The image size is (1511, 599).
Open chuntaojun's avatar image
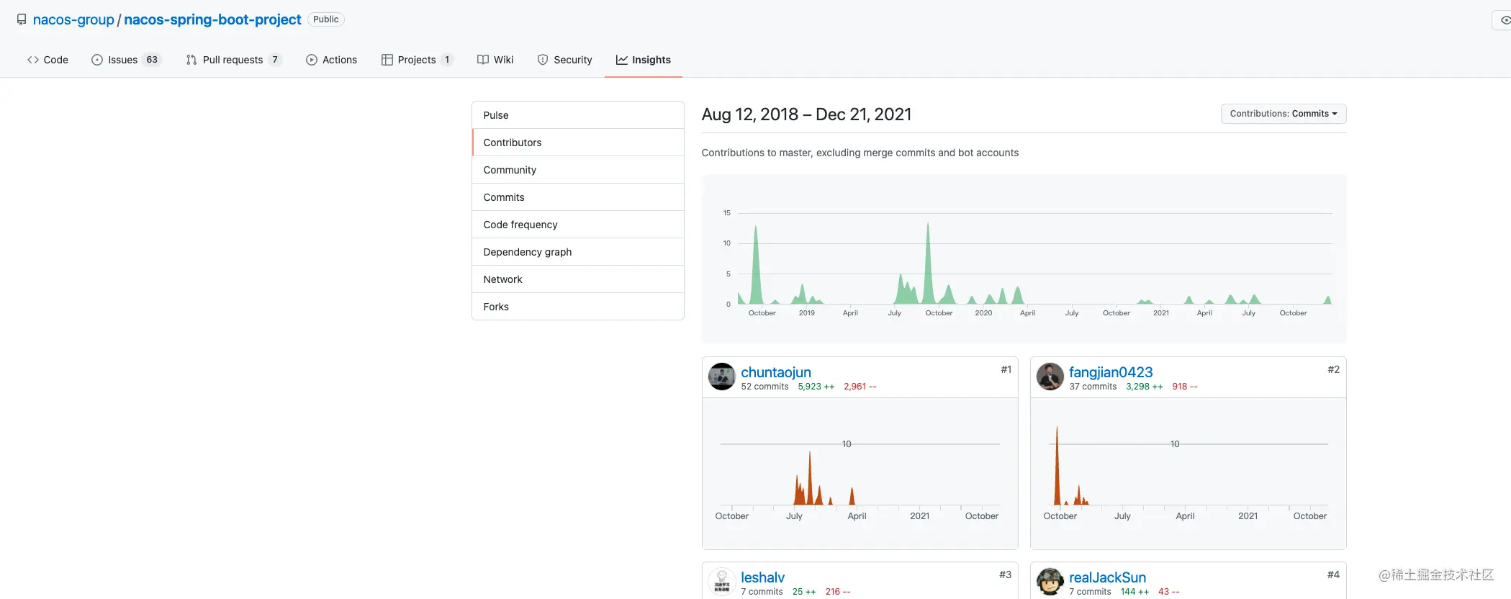(722, 377)
